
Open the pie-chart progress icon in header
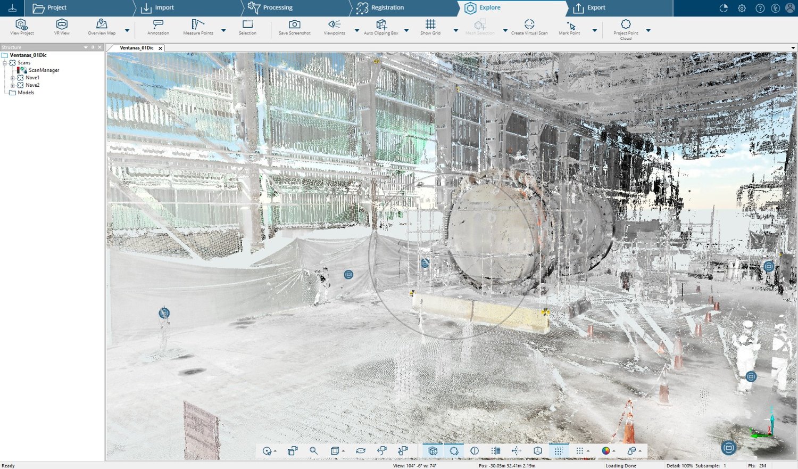pos(724,8)
